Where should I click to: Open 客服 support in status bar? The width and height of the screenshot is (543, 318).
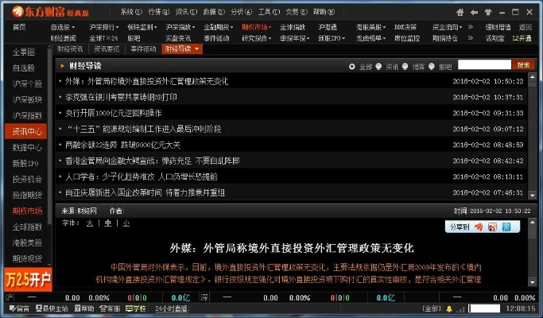pos(110,308)
